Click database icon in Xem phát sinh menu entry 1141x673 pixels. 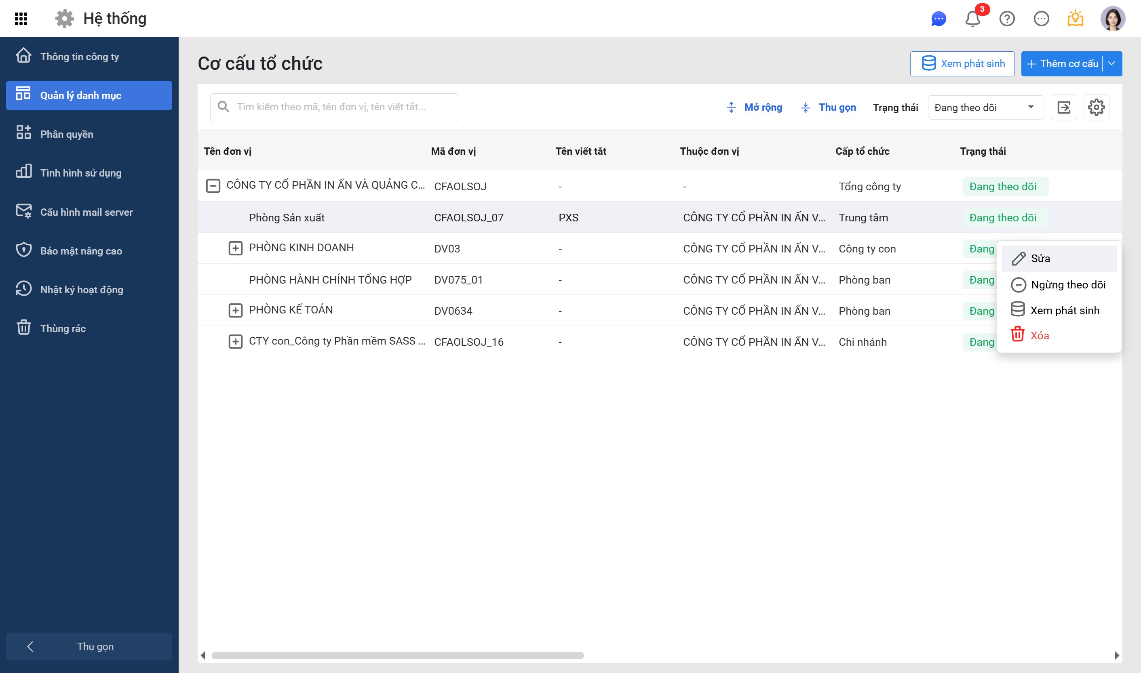1018,310
